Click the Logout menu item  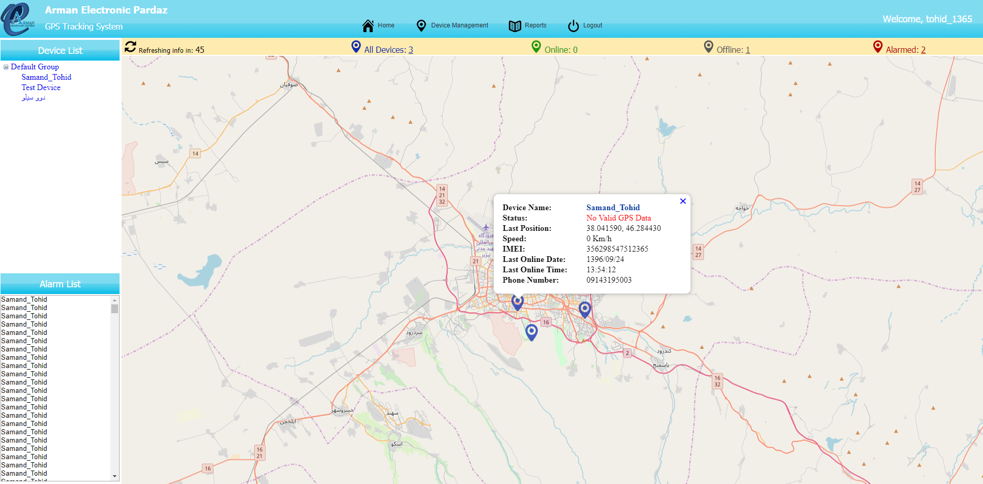click(x=592, y=25)
